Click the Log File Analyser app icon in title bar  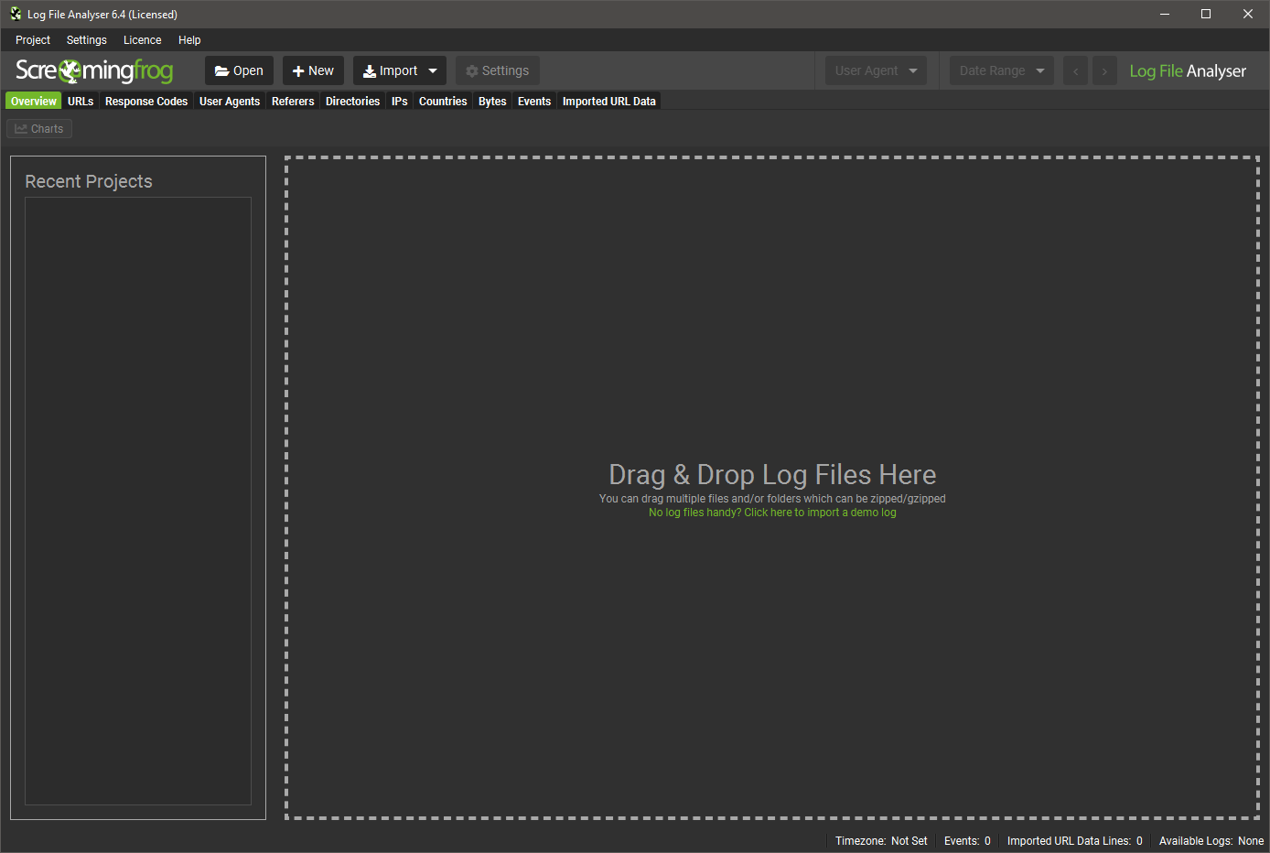click(16, 14)
